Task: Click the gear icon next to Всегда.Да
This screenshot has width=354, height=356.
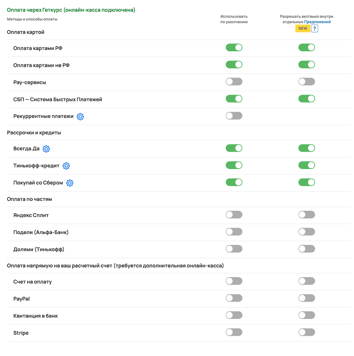Action: [x=46, y=149]
